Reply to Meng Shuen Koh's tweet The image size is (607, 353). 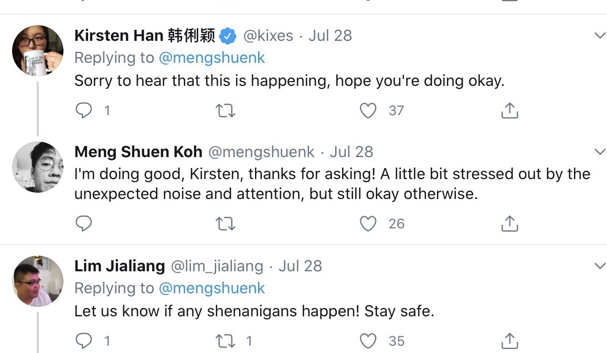pyautogui.click(x=83, y=224)
